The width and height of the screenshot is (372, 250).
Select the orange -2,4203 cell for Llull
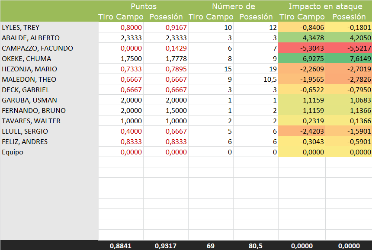(x=302, y=131)
